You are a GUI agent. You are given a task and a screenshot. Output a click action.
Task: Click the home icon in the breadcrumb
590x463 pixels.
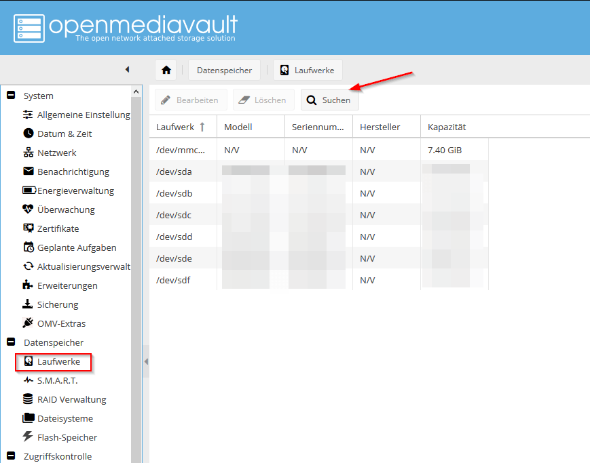tap(166, 70)
